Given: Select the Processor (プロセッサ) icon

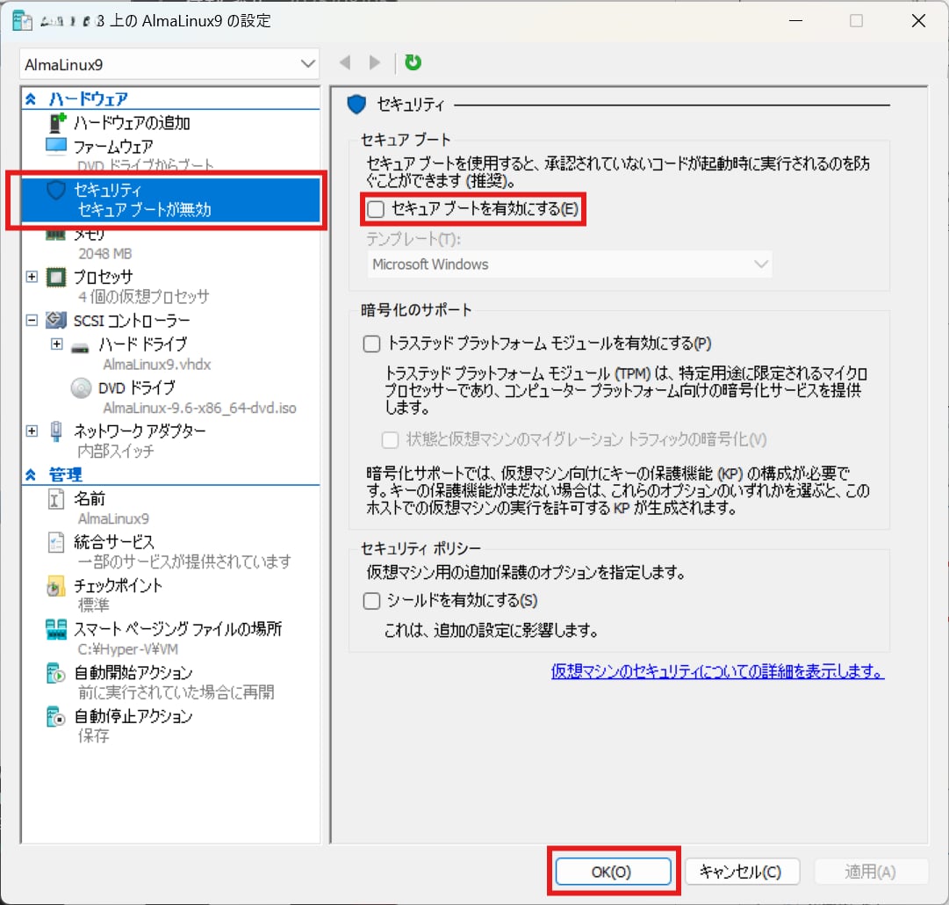Looking at the screenshot, I should pyautogui.click(x=56, y=278).
